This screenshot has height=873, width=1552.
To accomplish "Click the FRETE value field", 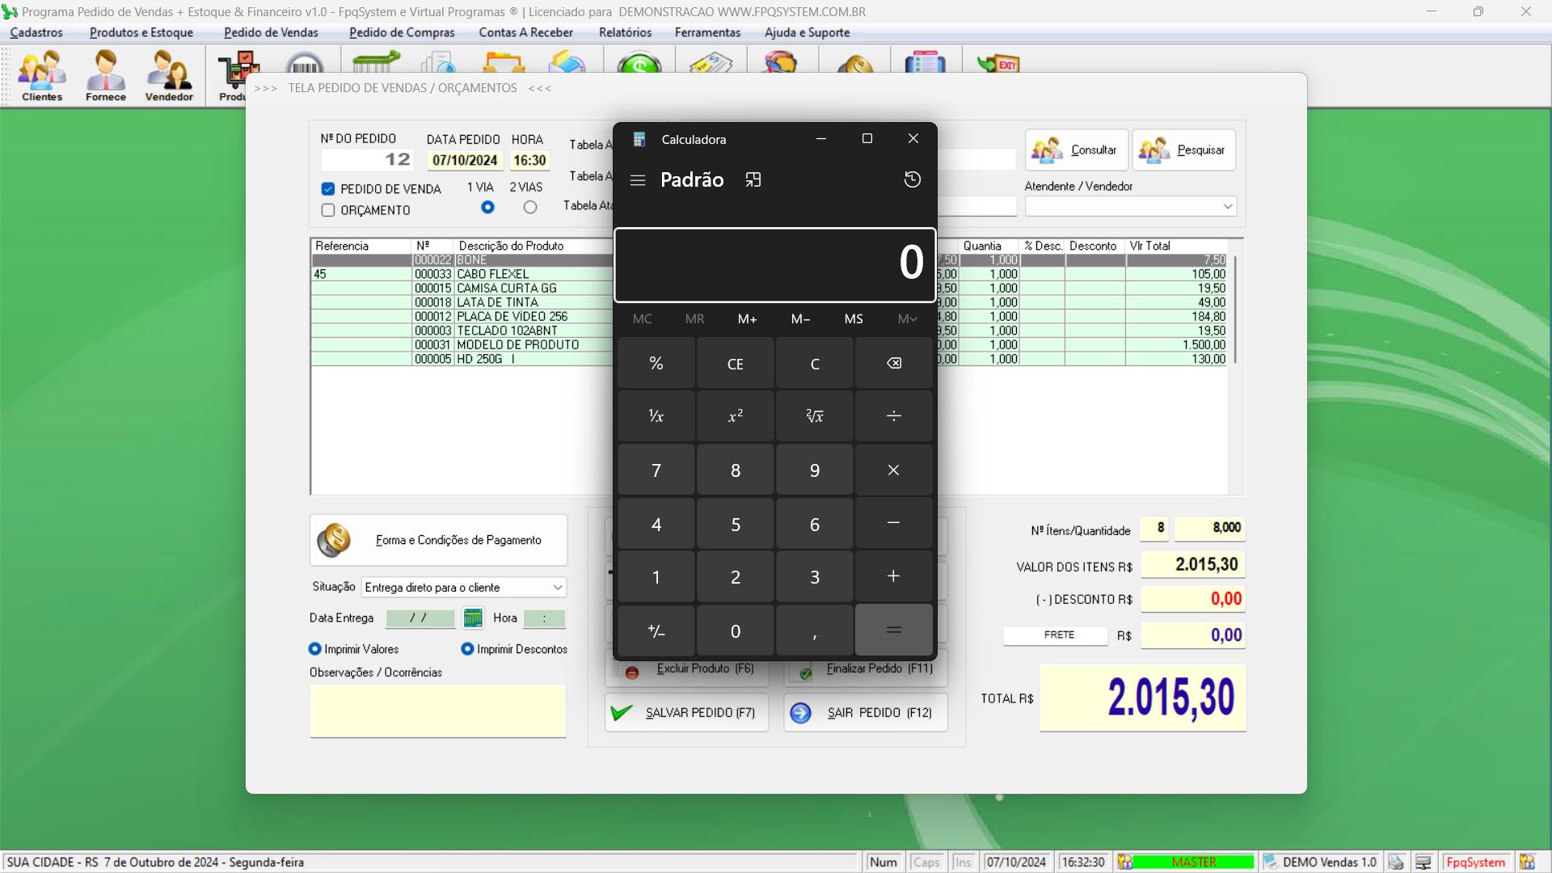I will pos(1193,635).
